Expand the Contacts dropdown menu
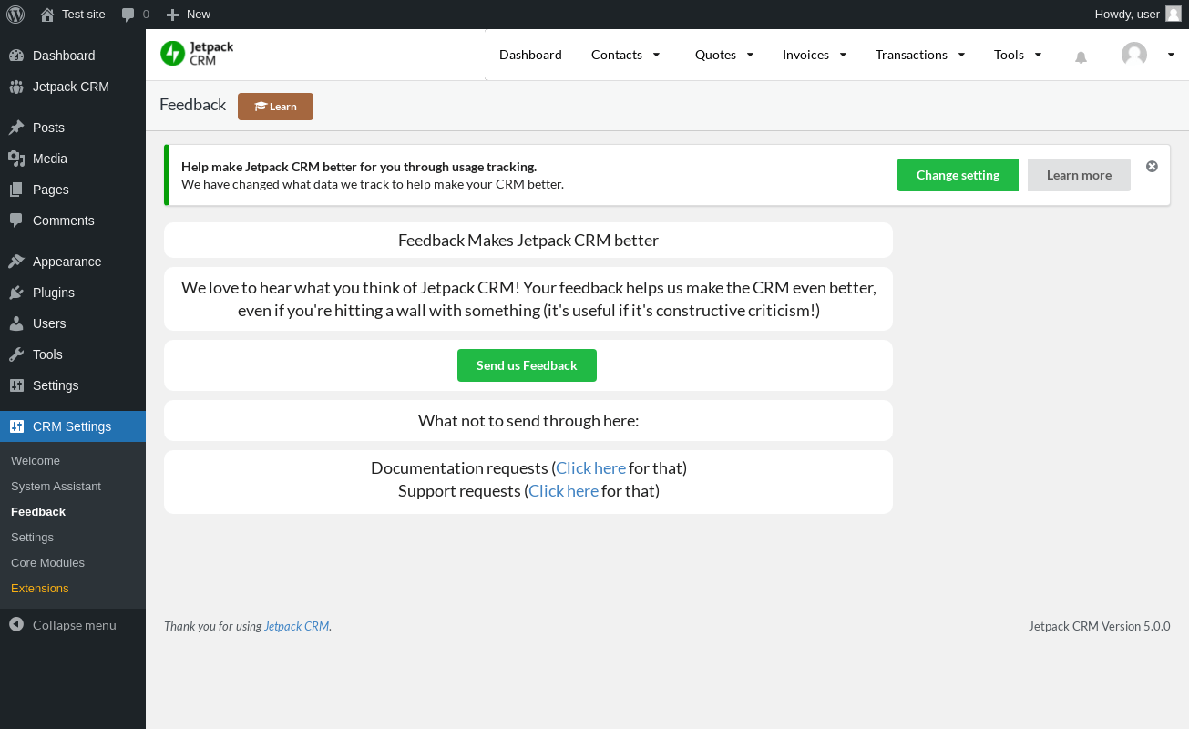Screen dimensions: 1189x729 (x=626, y=55)
